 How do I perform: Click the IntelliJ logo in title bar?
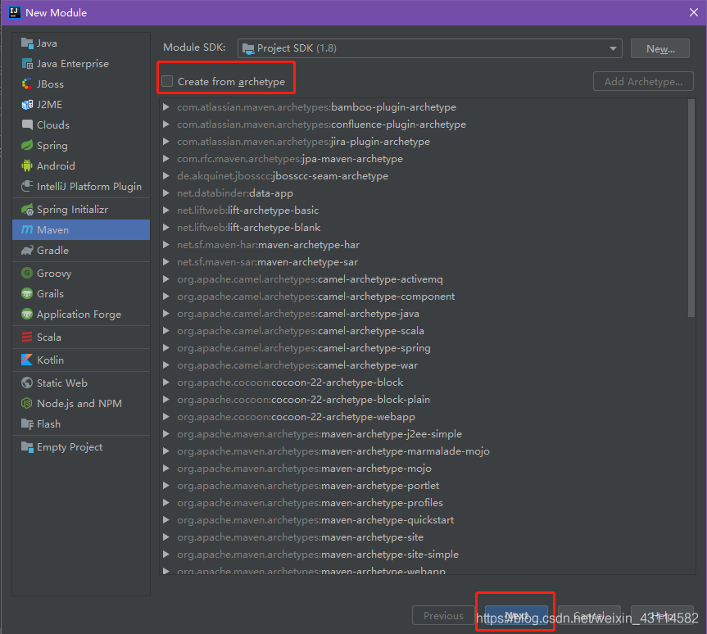15,12
